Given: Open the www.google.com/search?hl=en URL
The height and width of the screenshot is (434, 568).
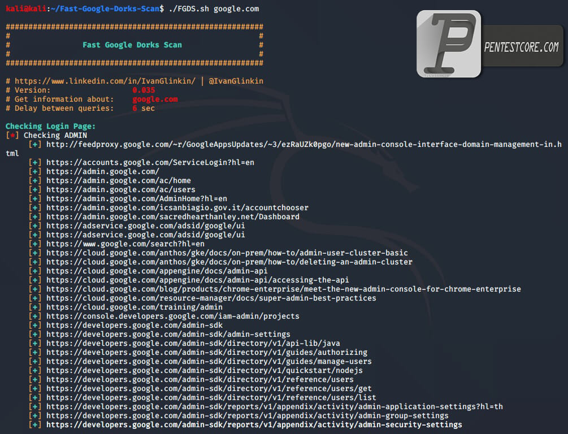Looking at the screenshot, I should point(125,244).
